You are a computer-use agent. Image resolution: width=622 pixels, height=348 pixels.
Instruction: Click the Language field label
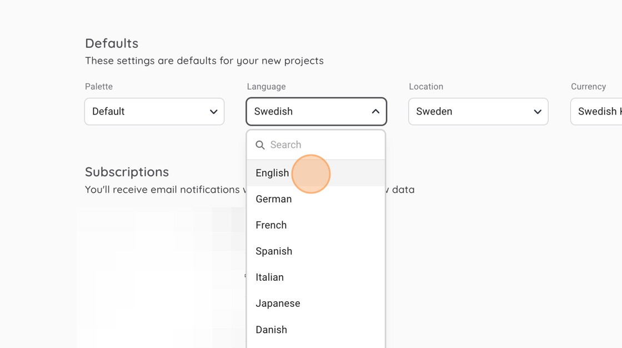(267, 87)
